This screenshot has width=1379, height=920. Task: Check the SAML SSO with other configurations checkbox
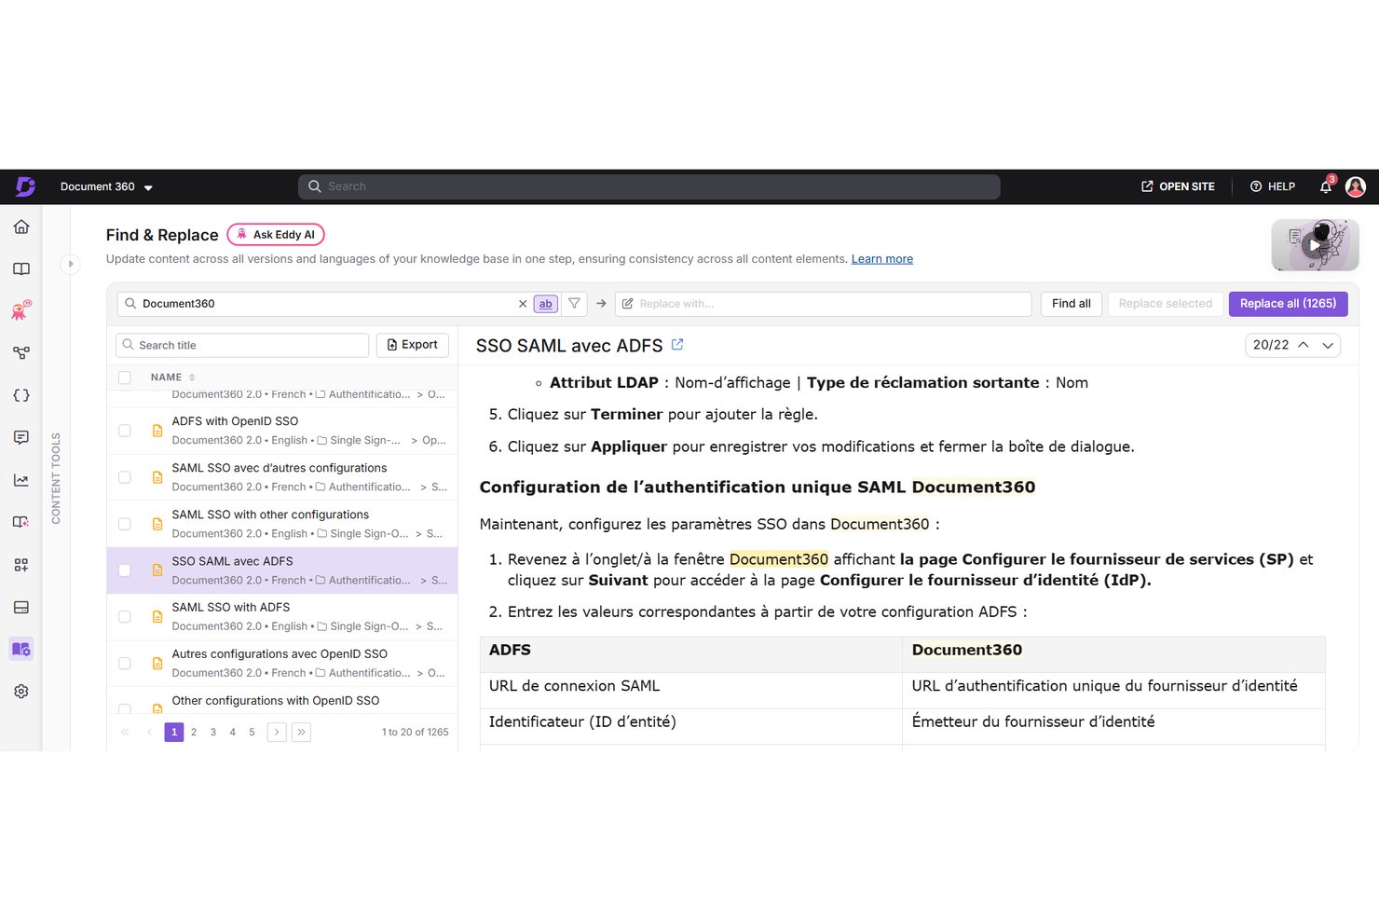(x=125, y=524)
